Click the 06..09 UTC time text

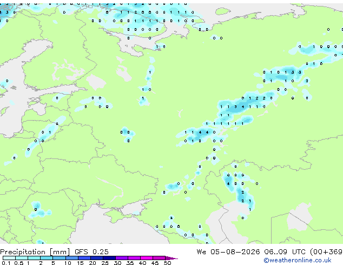click(x=285, y=252)
